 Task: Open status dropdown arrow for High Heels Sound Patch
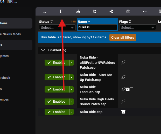72,102
